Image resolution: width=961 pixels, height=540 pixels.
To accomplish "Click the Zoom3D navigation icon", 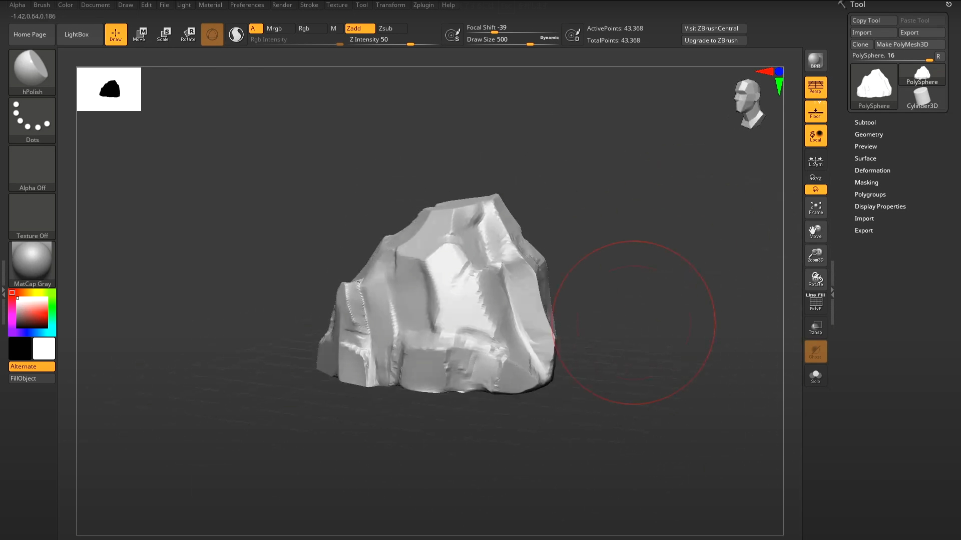I will (x=815, y=255).
